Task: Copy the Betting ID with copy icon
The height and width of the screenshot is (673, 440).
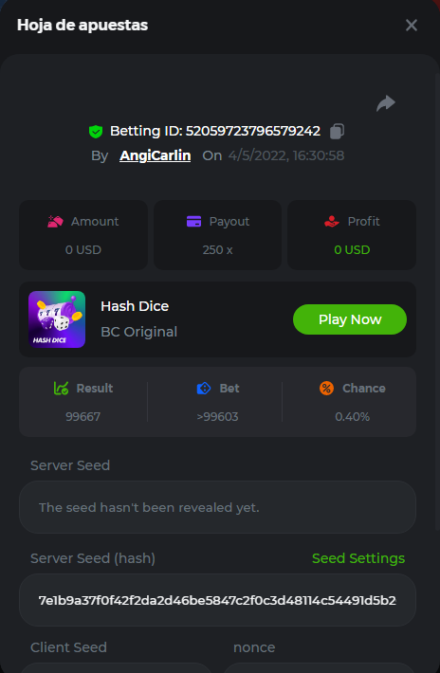Action: pyautogui.click(x=337, y=132)
